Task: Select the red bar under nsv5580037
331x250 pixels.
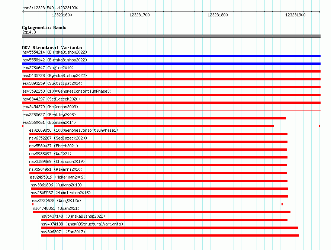Action: pos(158,150)
